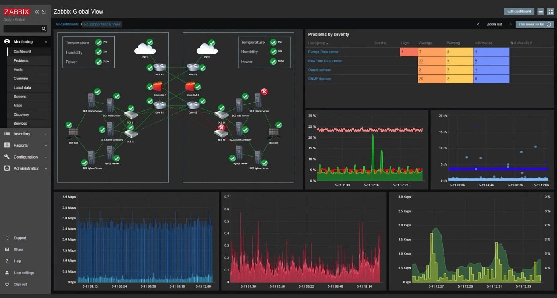Open Administration via its gear icon
557x298 pixels.
coord(6,168)
